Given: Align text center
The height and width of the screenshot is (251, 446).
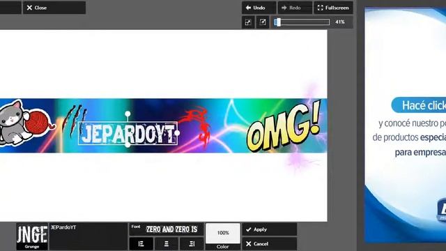Looking at the screenshot, I should pyautogui.click(x=167, y=244).
